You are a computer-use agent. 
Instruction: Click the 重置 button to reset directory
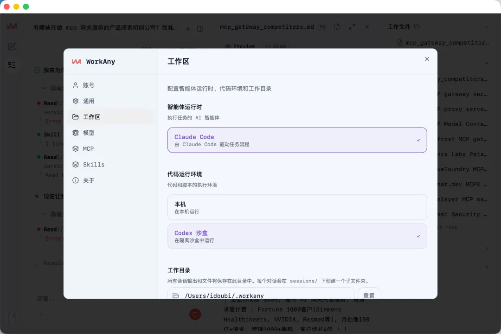[x=369, y=295]
